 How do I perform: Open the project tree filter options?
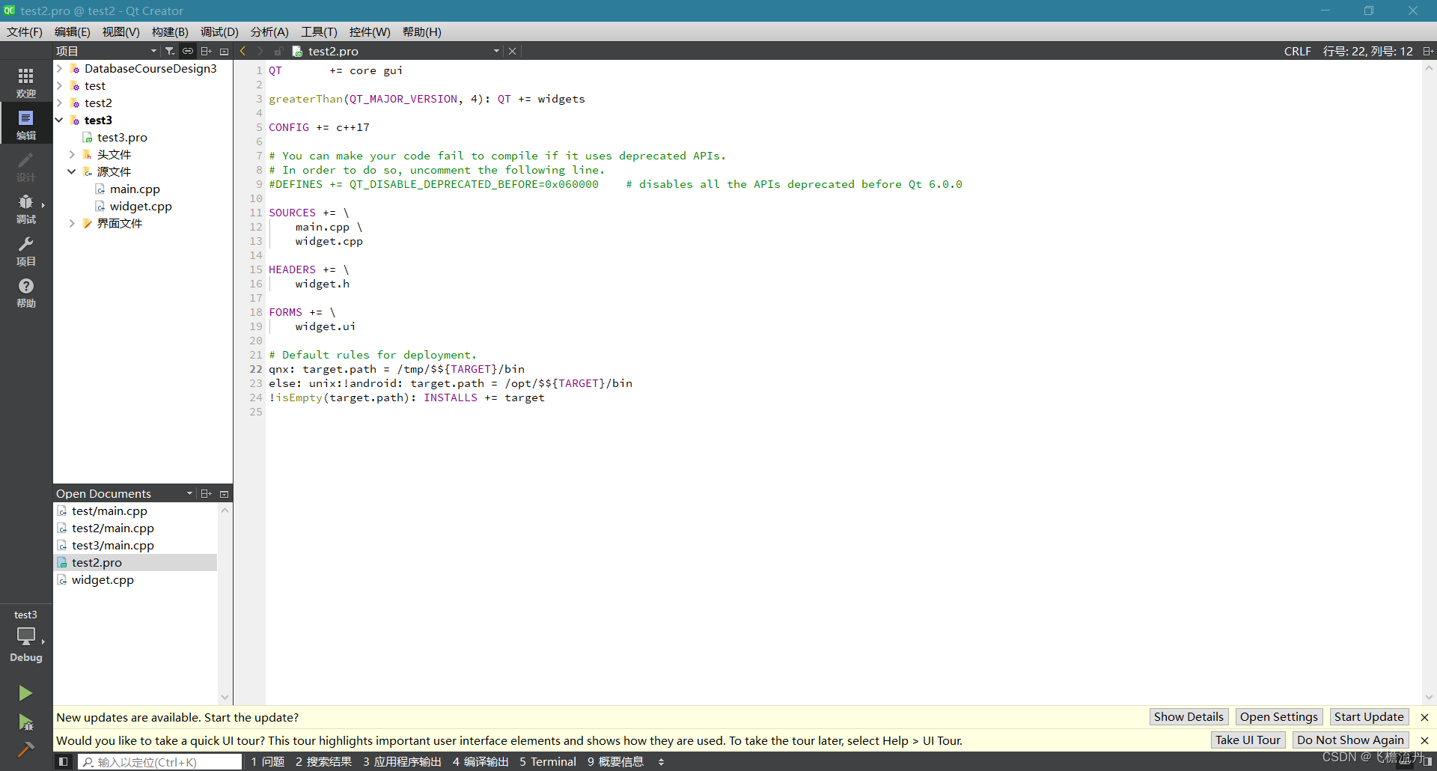(170, 51)
